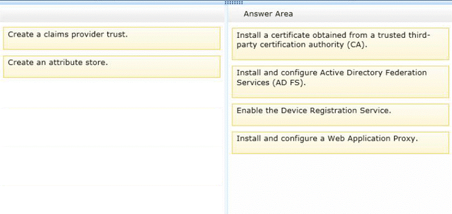Select the 'Create an attribute store' item
The height and width of the screenshot is (214, 452).
[x=111, y=66]
